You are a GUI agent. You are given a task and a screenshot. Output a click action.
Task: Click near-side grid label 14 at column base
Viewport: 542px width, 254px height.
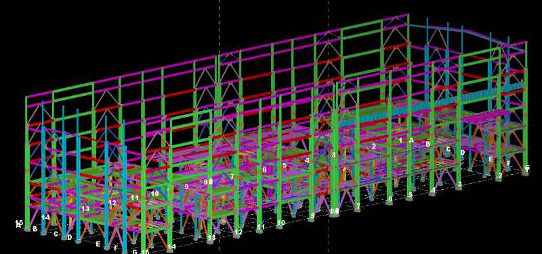(x=172, y=247)
